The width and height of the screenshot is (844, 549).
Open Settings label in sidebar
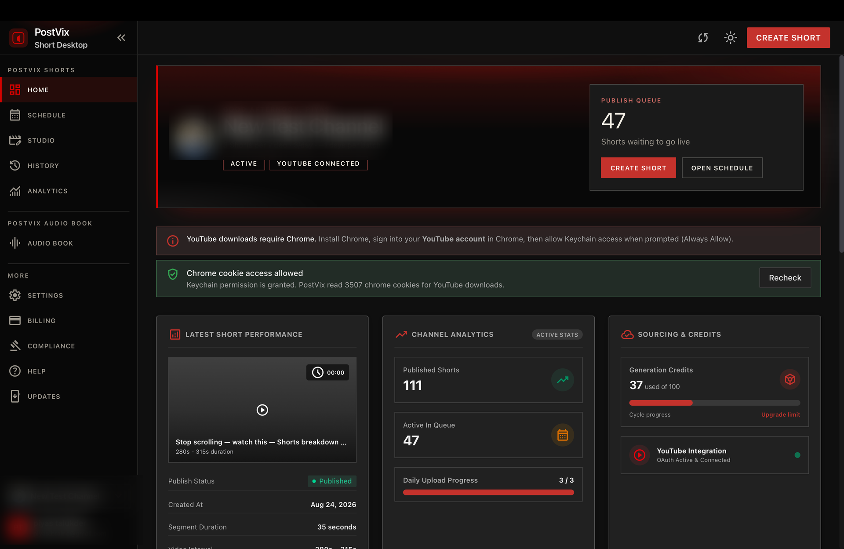[x=45, y=295]
